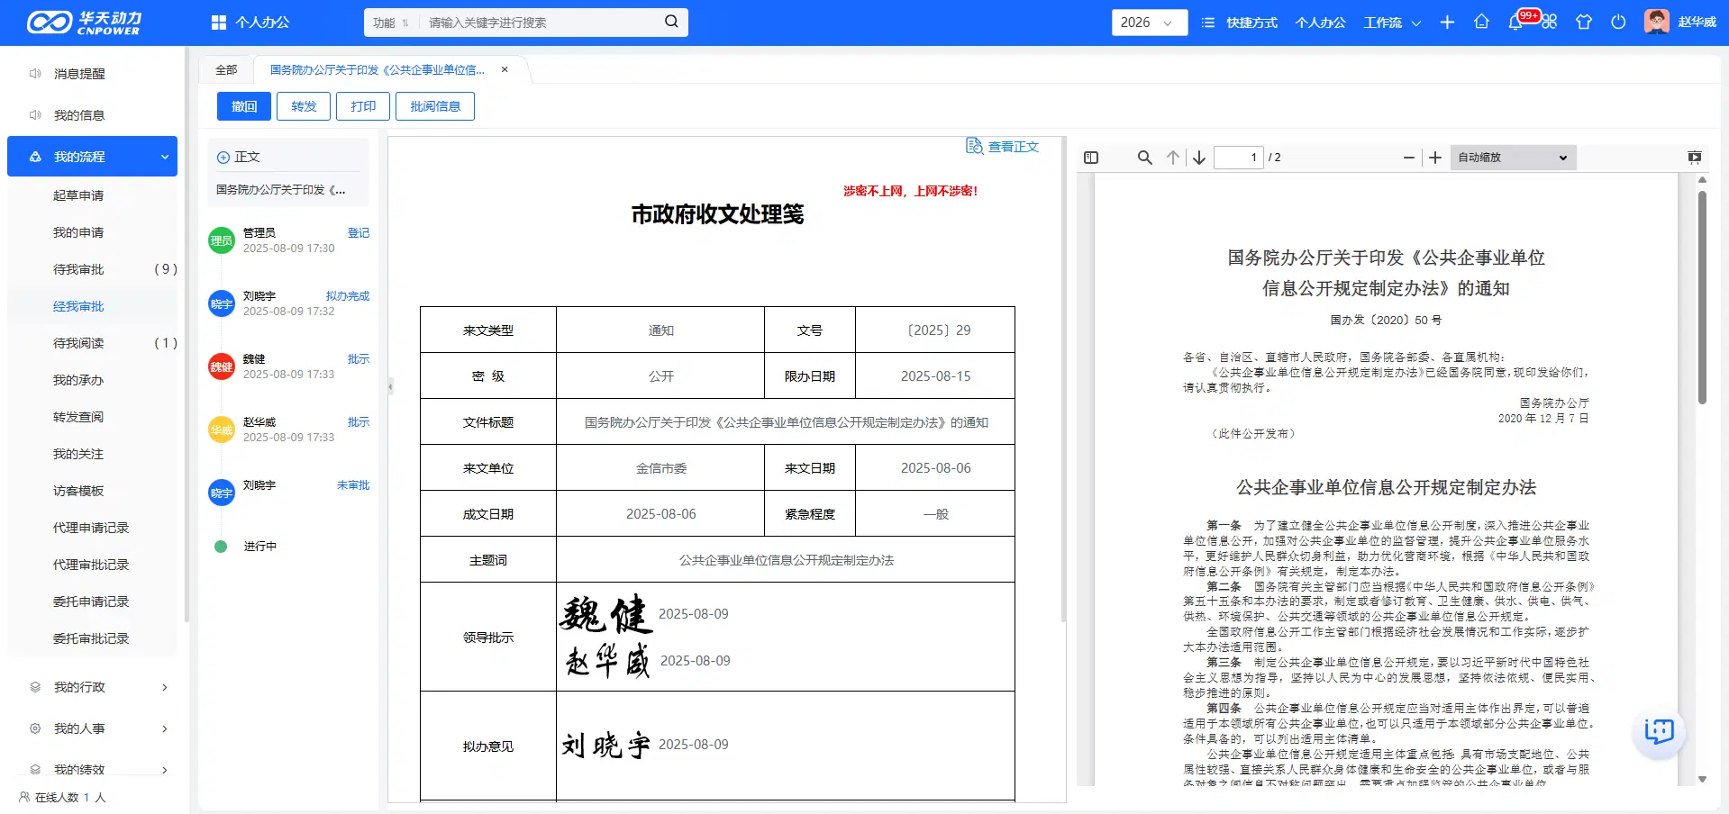1729x814 pixels.
Task: Click the 个人办公 grid icon in header
Action: point(219,23)
